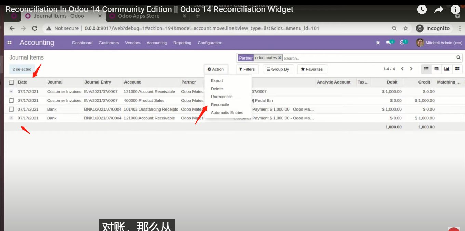Screen dimensions: 465x231
Task: Open the Vendors menu
Action: (133, 43)
